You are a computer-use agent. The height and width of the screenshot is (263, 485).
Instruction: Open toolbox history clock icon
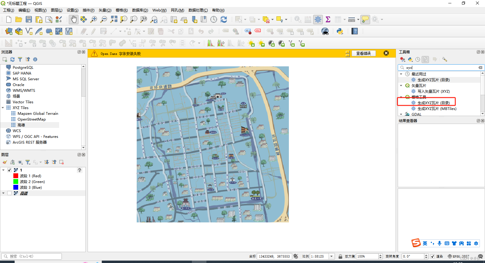pos(418,59)
